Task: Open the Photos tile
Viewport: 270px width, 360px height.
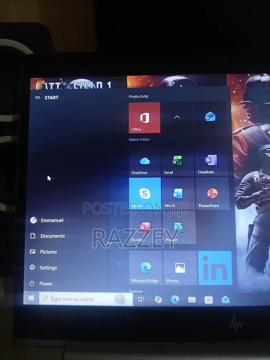Action: coord(180,268)
